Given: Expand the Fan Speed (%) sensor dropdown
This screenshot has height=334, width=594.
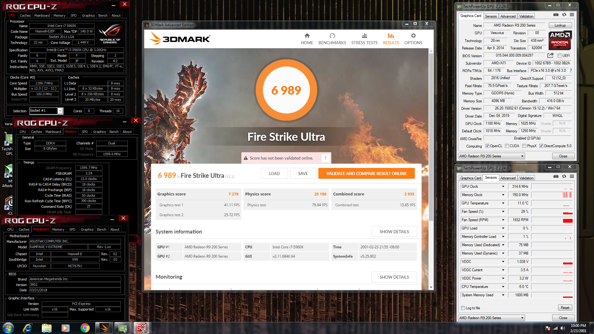Looking at the screenshot, I should click(x=503, y=212).
